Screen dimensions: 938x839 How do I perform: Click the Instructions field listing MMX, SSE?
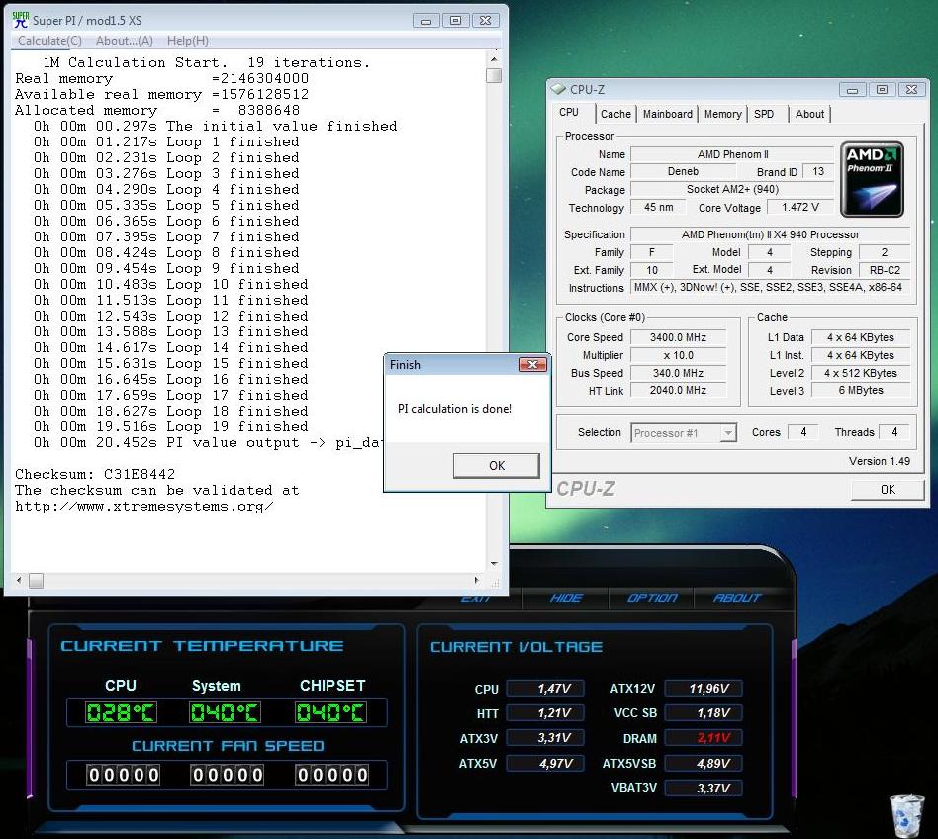771,287
